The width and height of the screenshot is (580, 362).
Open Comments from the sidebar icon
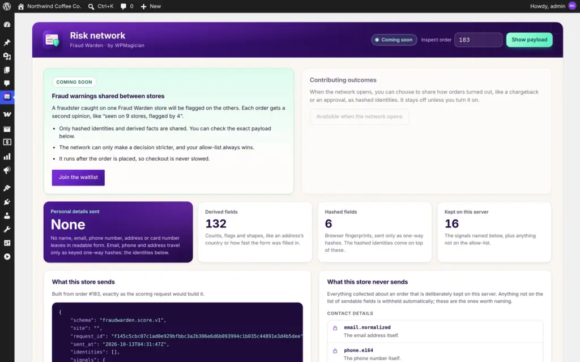(7, 84)
